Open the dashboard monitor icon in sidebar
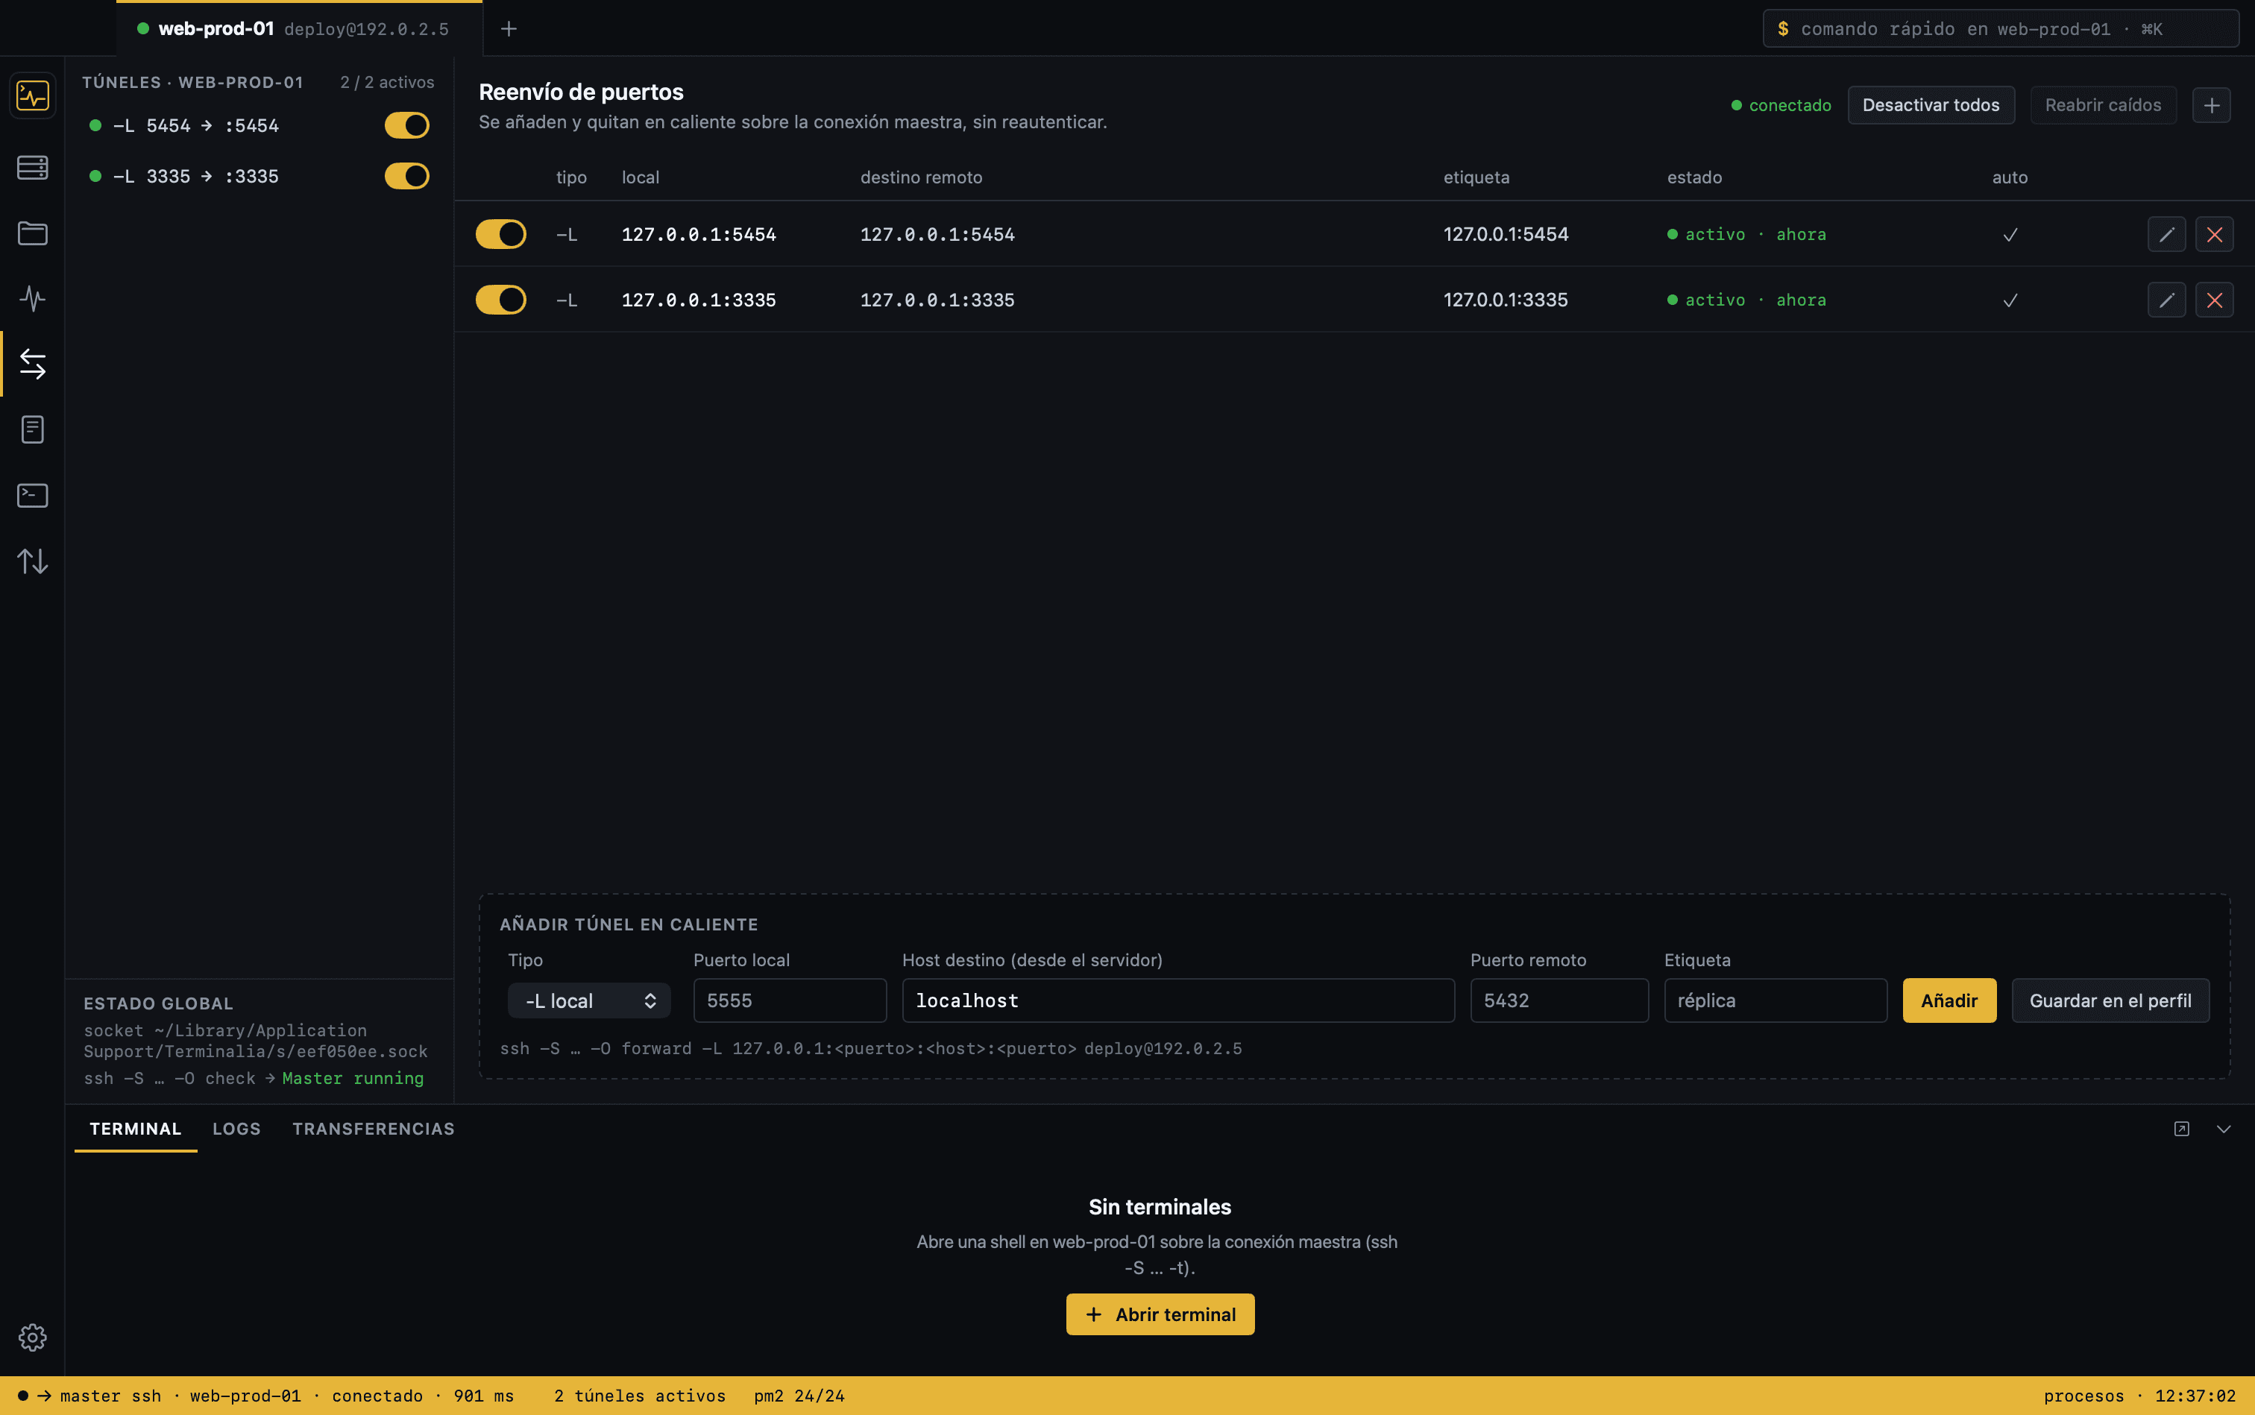The width and height of the screenshot is (2255, 1415). 33,95
